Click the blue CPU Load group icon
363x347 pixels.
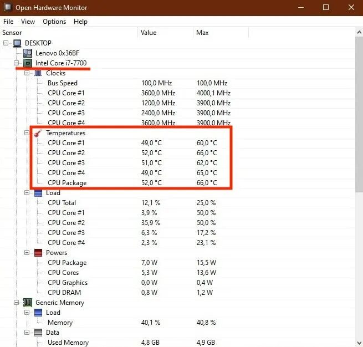tap(38, 193)
